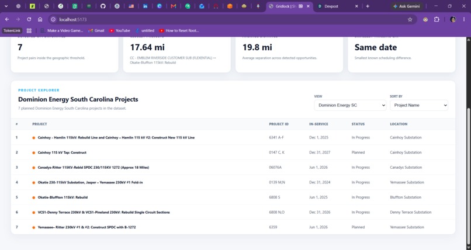Click the Bluffton Substation location
Viewport: 471px width, 250px height.
[406, 197]
